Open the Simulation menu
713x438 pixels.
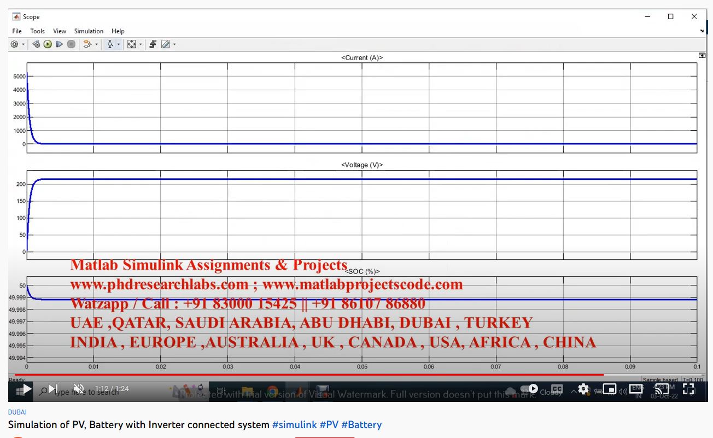[89, 31]
